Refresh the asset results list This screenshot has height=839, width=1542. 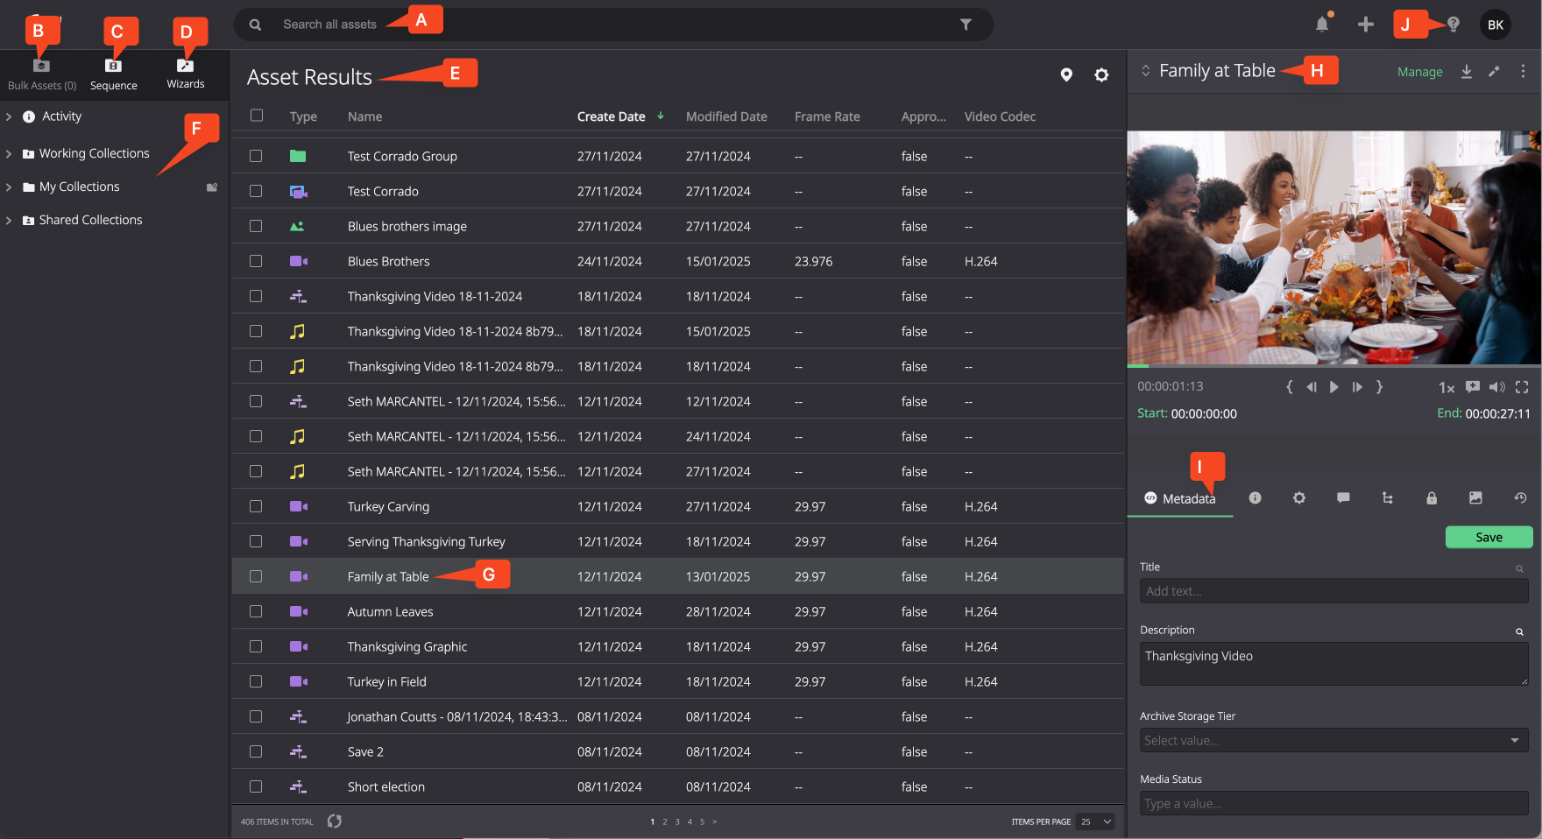pos(335,821)
